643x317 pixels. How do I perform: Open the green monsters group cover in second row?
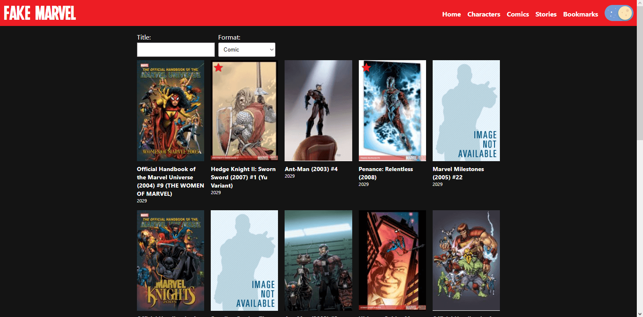[x=466, y=261]
